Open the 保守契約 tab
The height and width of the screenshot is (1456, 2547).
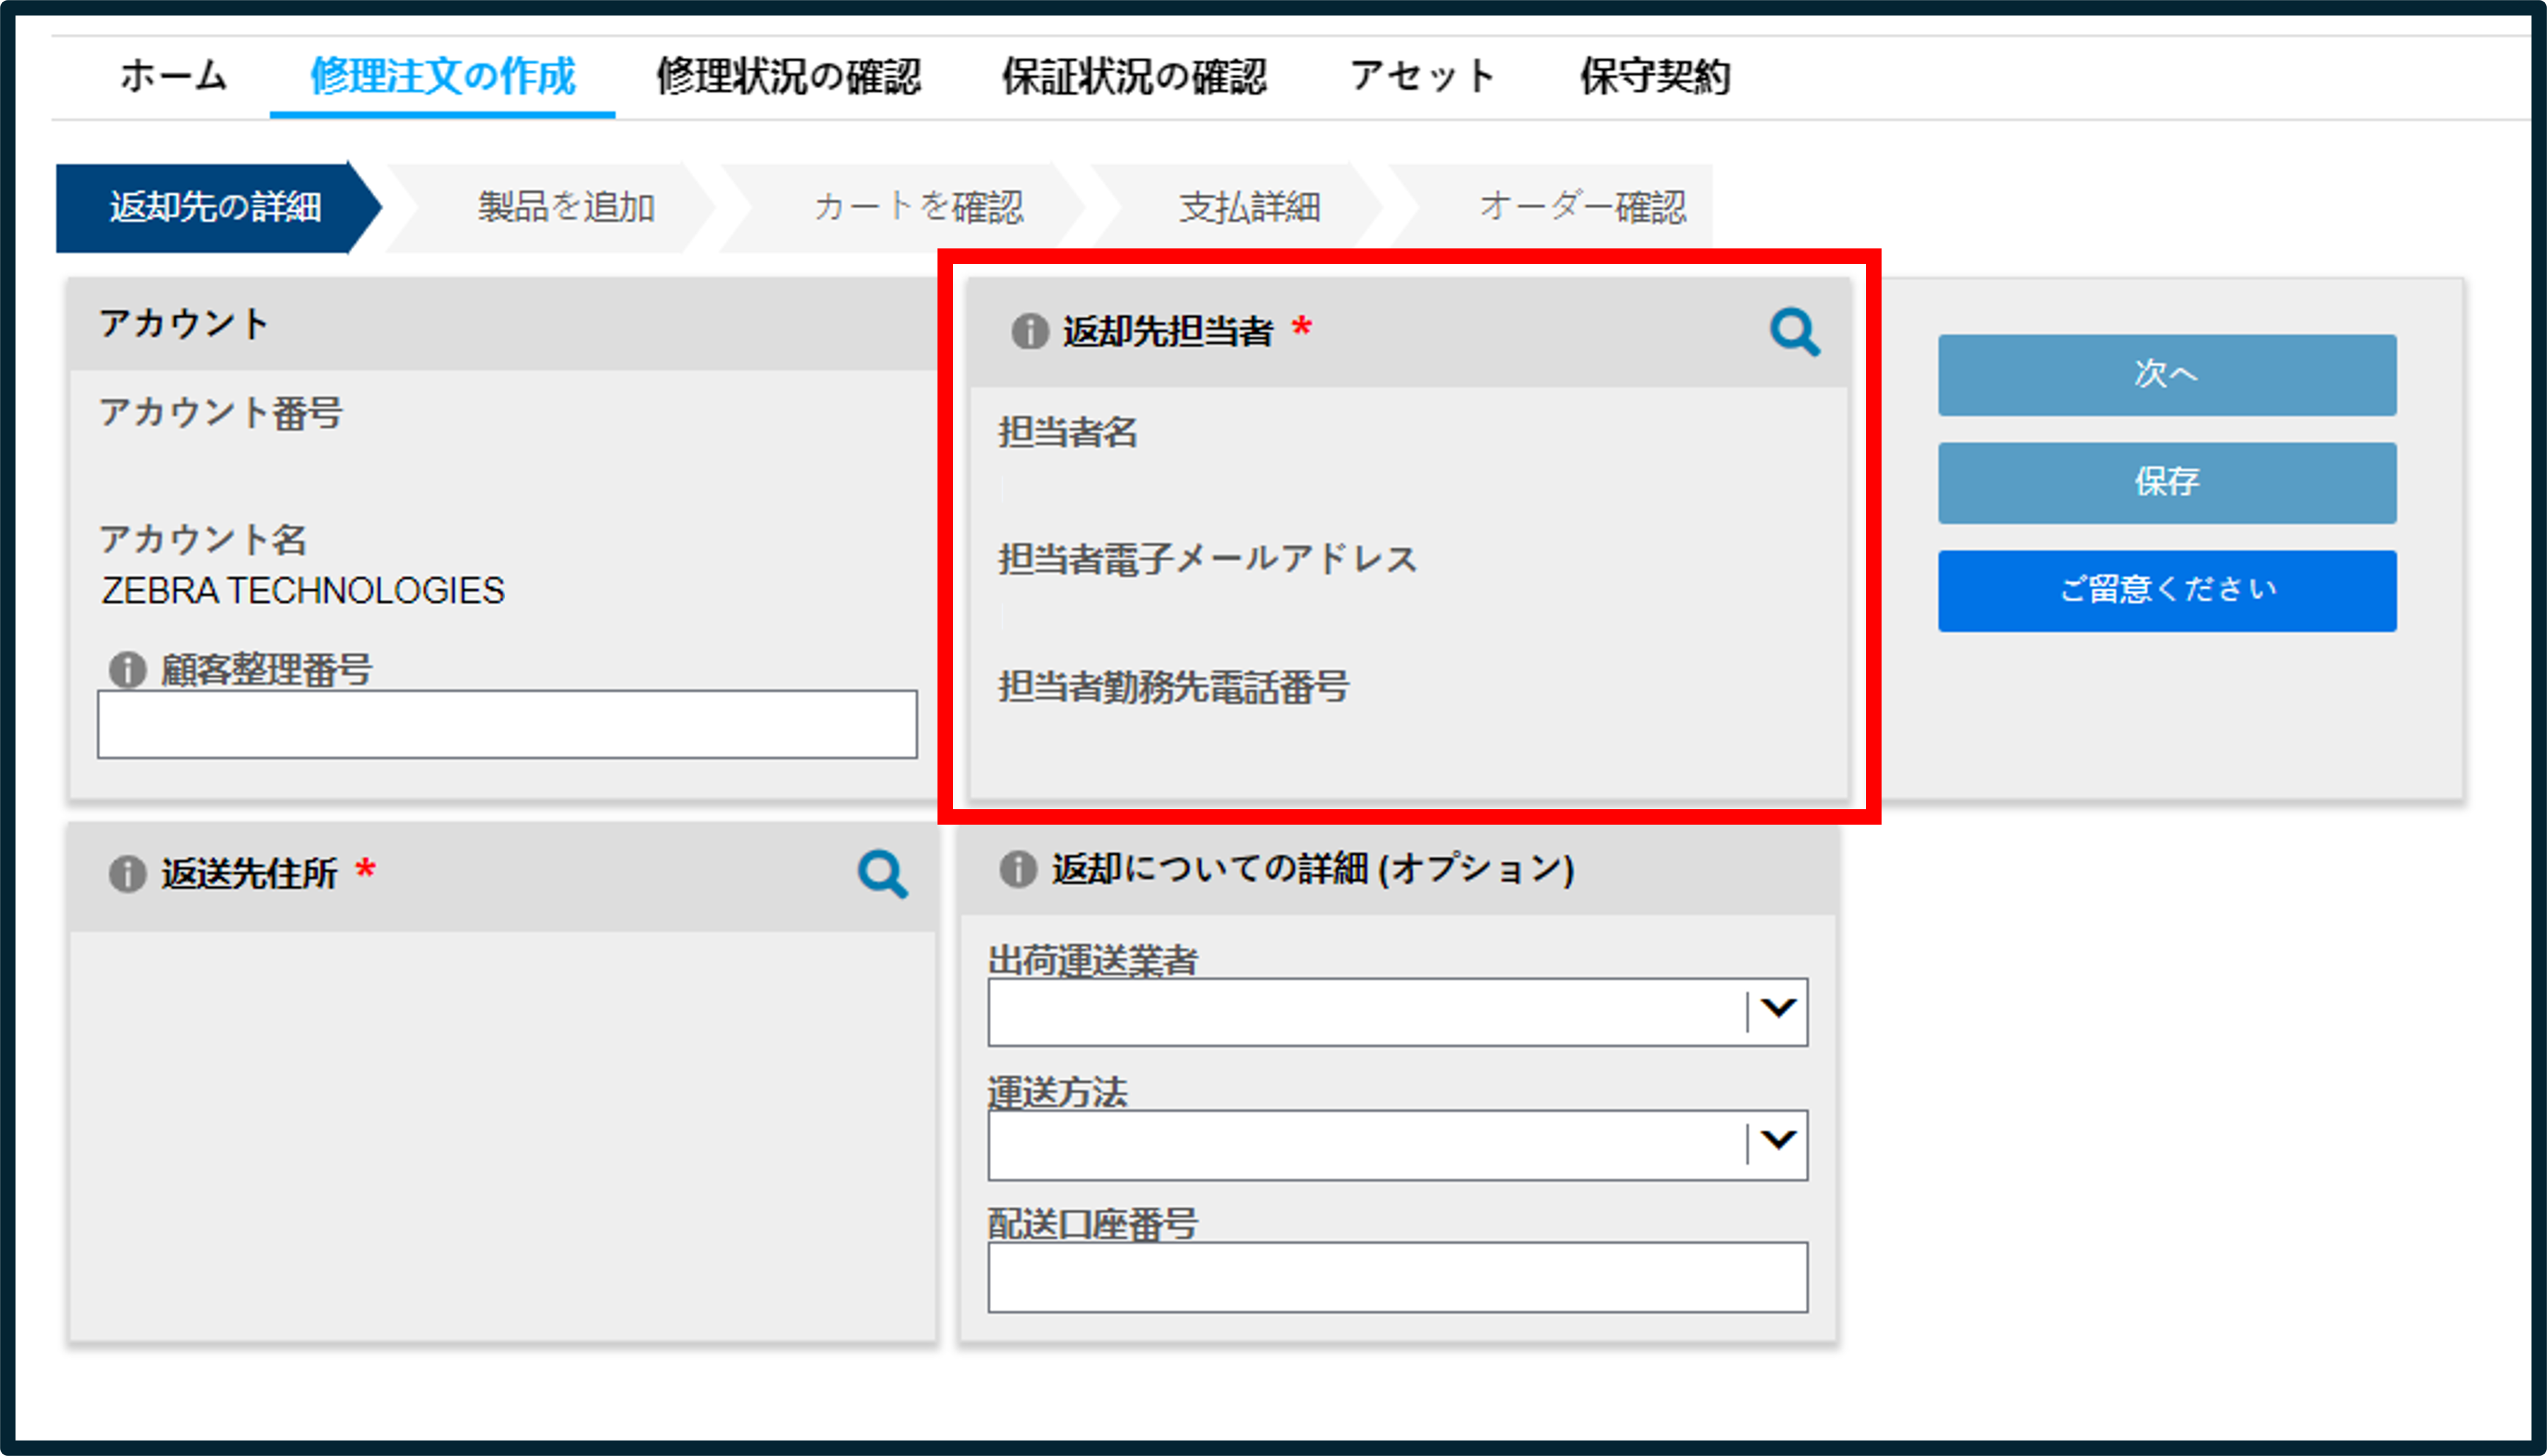point(1656,76)
